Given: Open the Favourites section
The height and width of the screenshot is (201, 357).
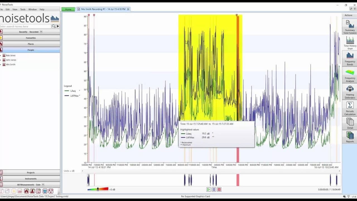Looking at the screenshot, I should pyautogui.click(x=30, y=38).
